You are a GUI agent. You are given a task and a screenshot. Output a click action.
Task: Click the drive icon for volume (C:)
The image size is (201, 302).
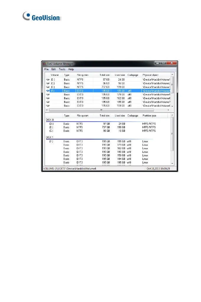pos(48,83)
